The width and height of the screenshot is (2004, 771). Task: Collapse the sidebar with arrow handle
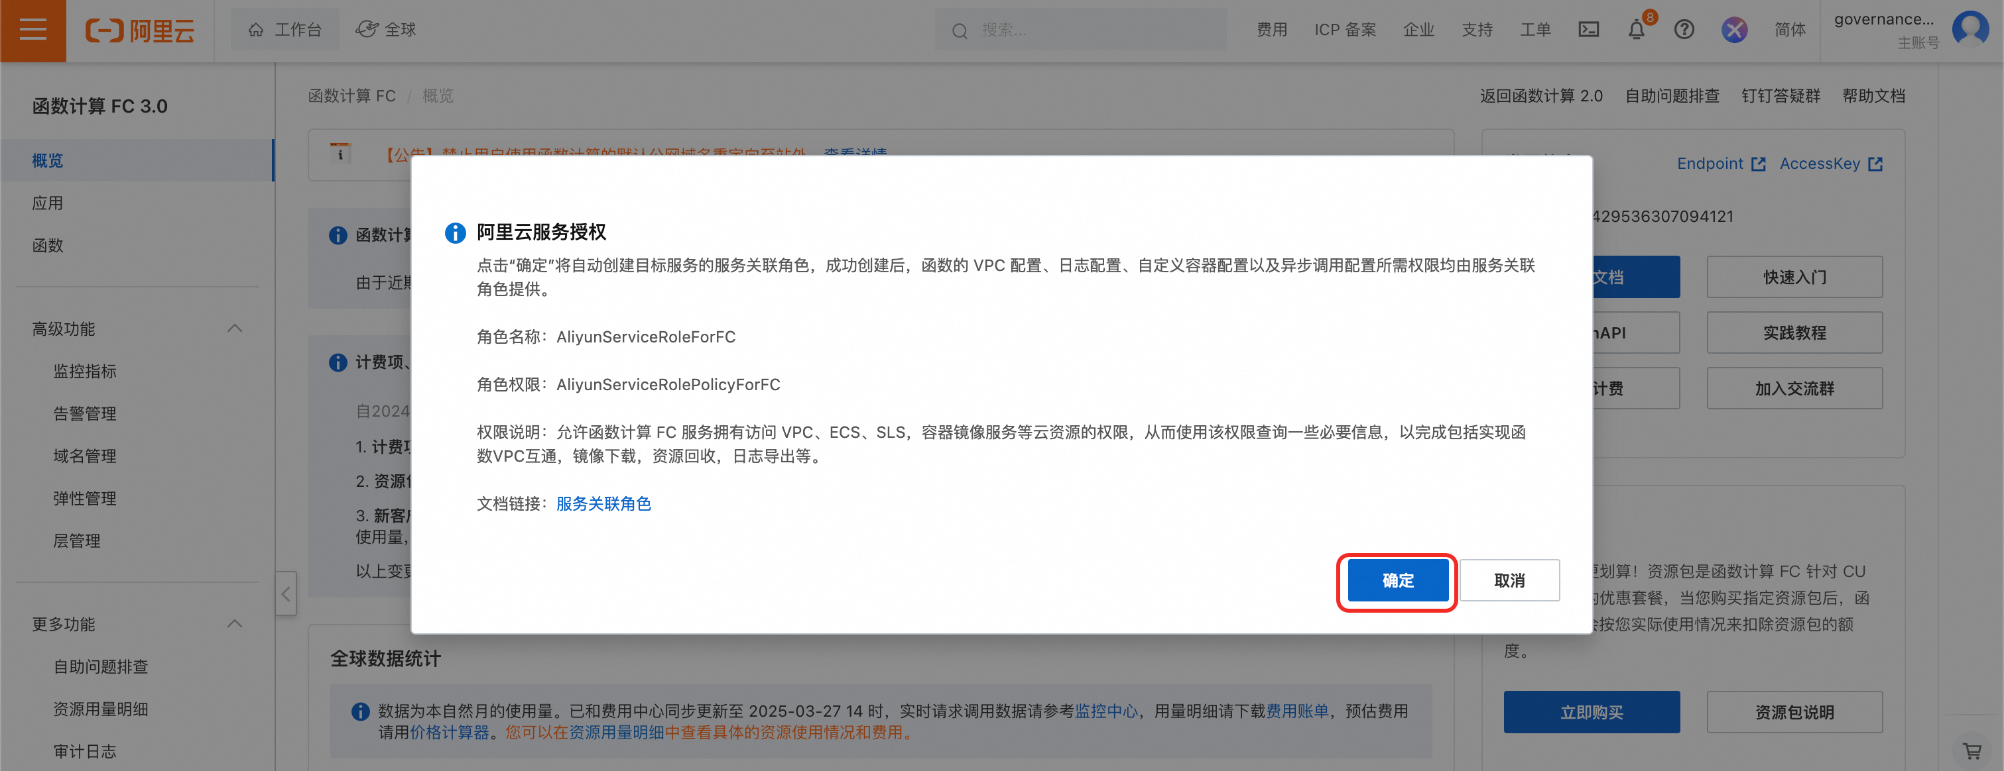(x=286, y=593)
